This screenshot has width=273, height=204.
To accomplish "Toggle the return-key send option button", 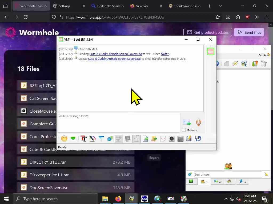I will point(136,139).
